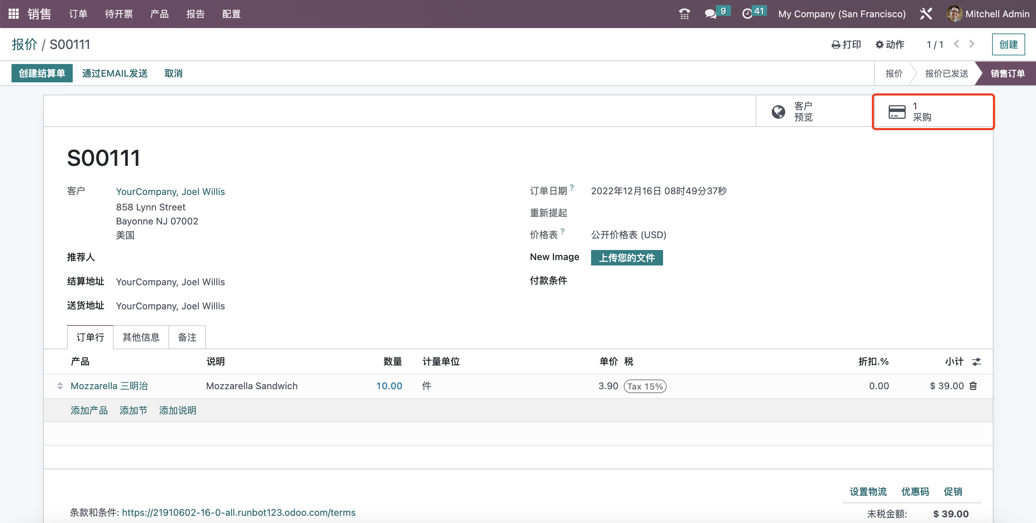
Task: Open the 订单 menu
Action: coord(78,14)
